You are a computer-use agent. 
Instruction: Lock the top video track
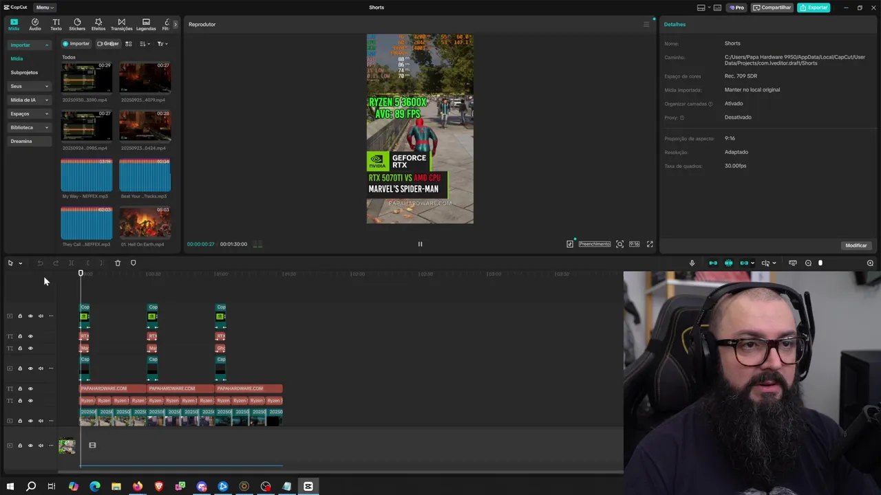click(x=20, y=316)
